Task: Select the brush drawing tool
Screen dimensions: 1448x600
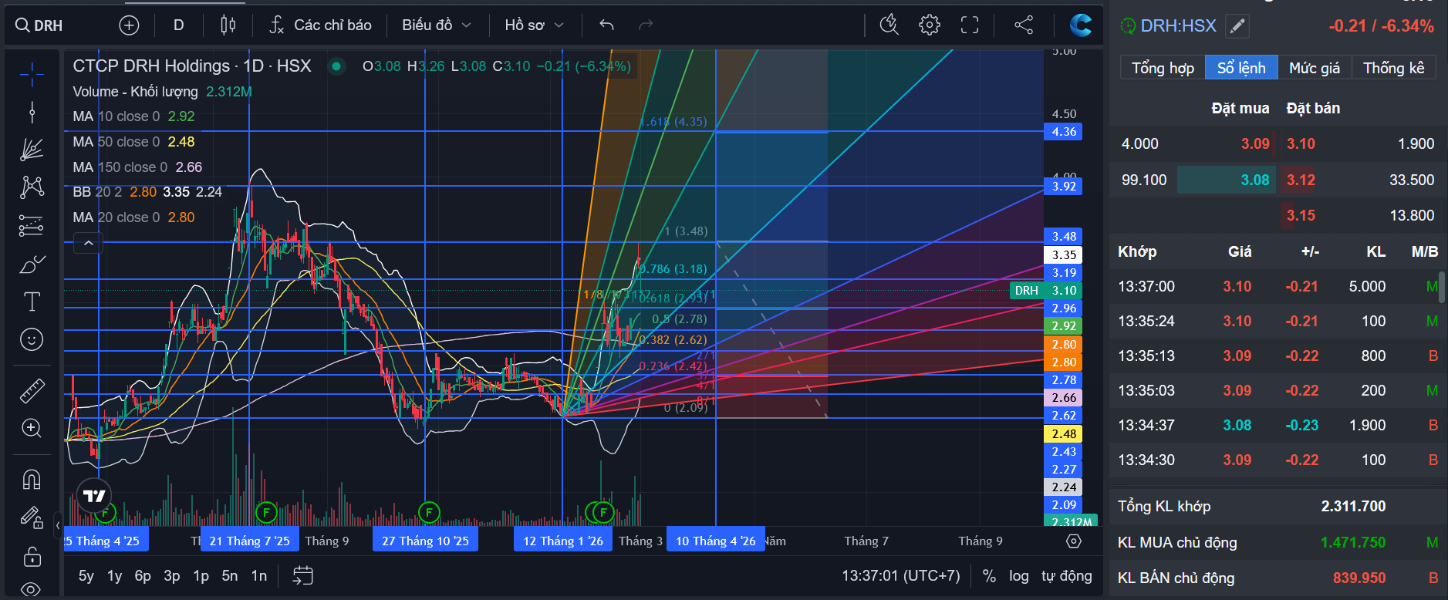Action: [x=32, y=265]
